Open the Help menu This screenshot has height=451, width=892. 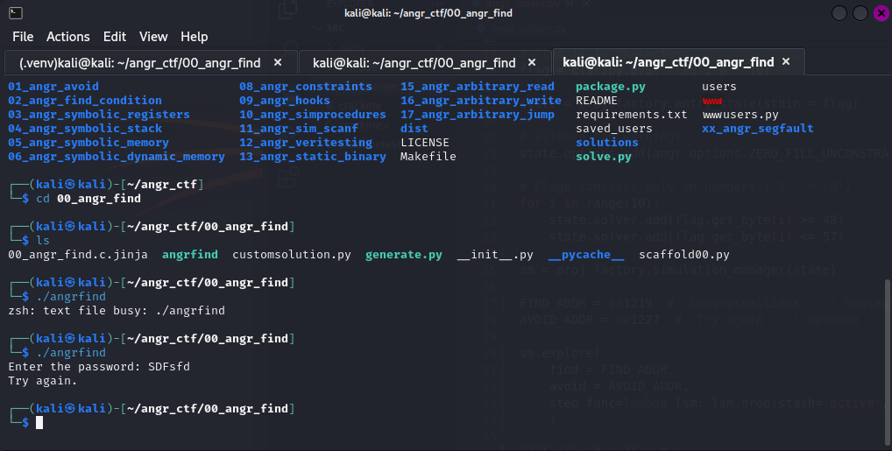click(195, 37)
